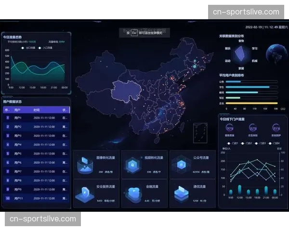
Task: Toggle the 门店1 legend item
Action: click(235, 143)
